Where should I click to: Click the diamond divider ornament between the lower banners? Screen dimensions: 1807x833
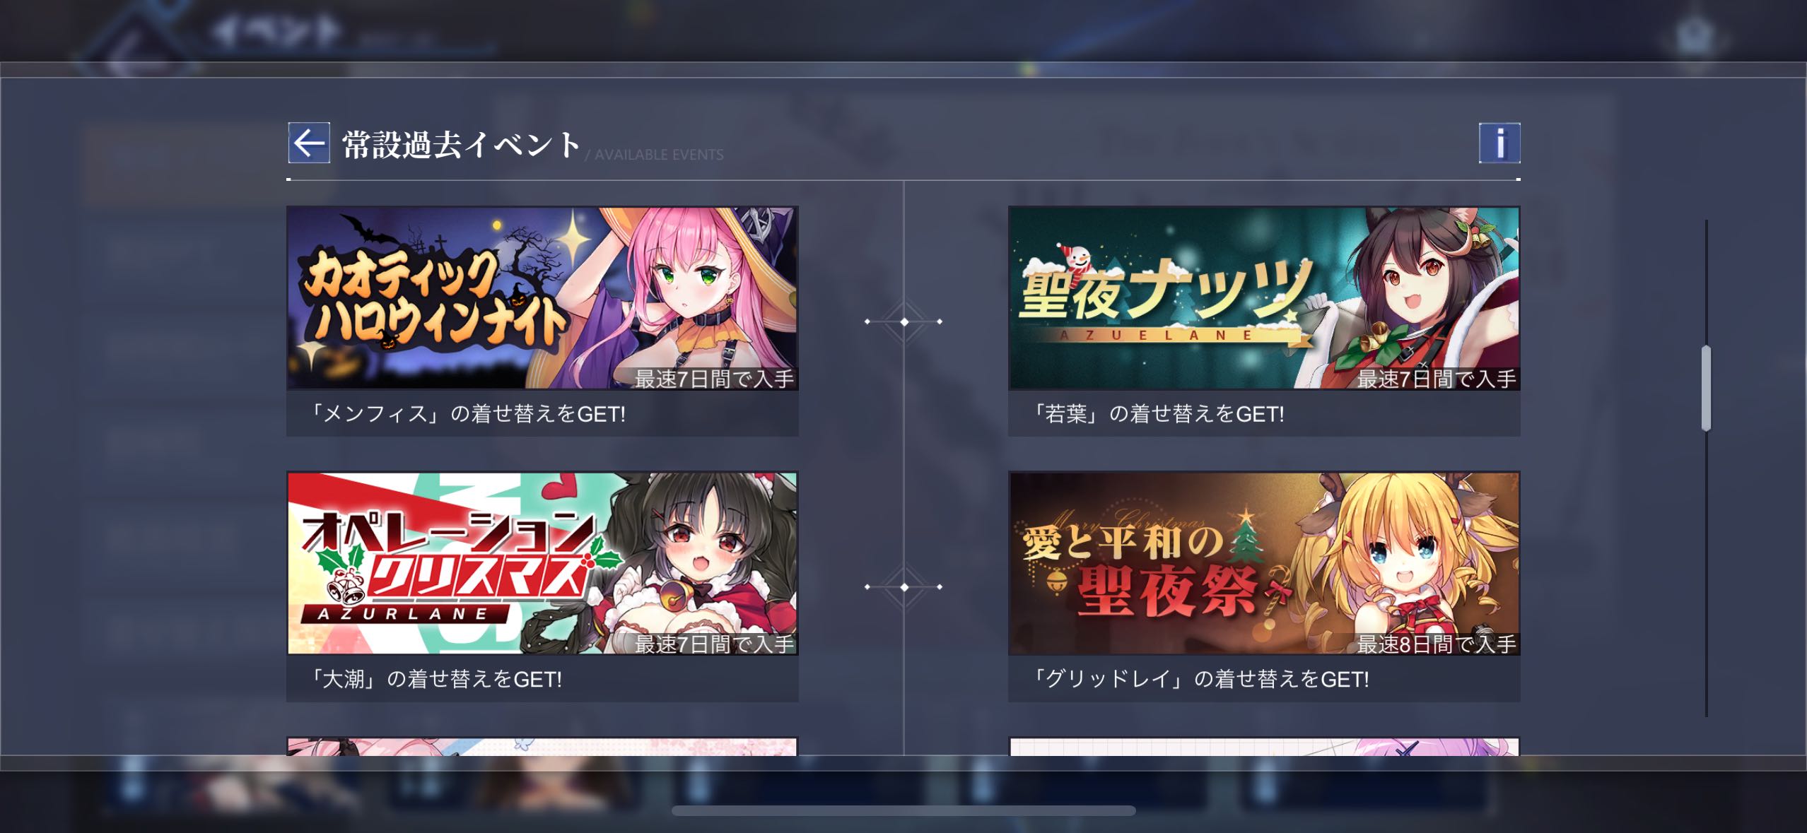(x=904, y=587)
